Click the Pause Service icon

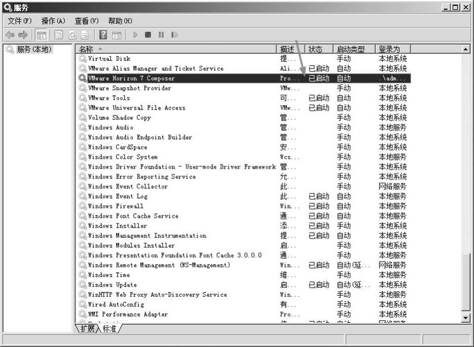[x=161, y=35]
